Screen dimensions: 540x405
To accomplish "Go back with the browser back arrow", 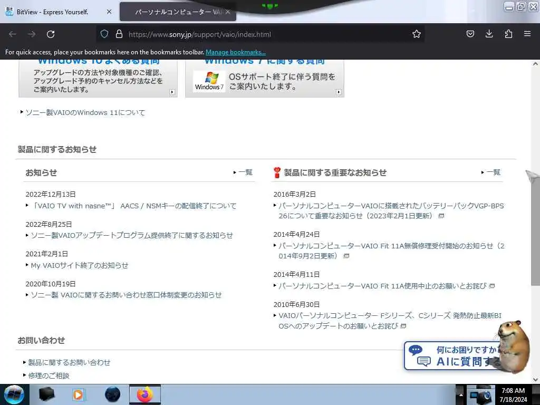I will coord(13,34).
